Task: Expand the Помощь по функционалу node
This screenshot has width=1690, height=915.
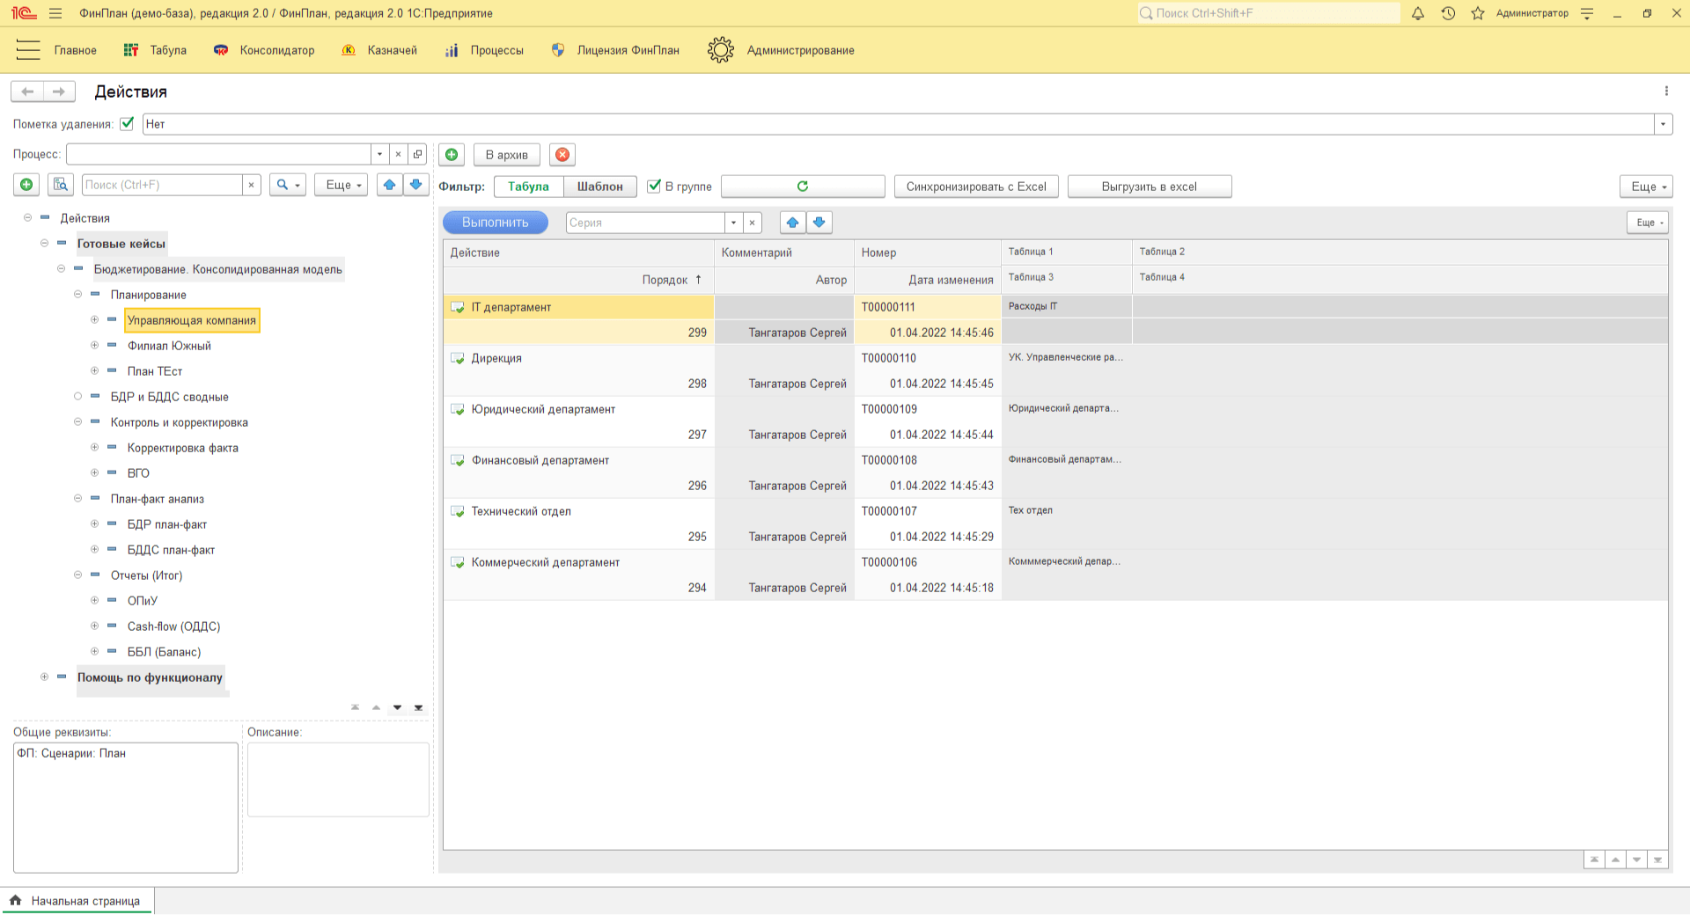Action: (x=44, y=677)
